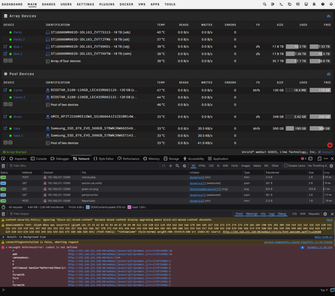Click down-arrow toggle under Array Devices list

(6, 60)
